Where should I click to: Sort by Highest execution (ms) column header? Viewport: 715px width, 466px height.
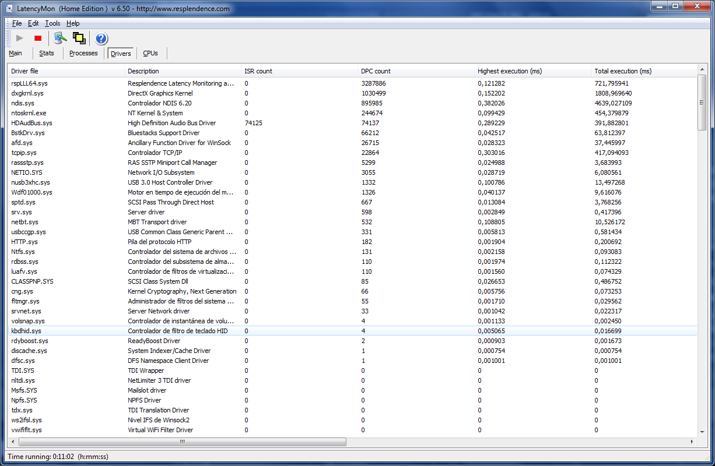click(509, 71)
